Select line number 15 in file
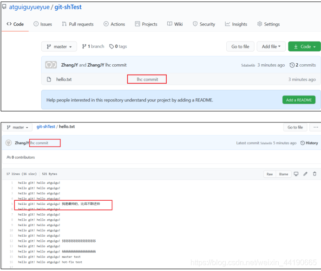The width and height of the screenshot is (321, 271). click(x=11, y=257)
